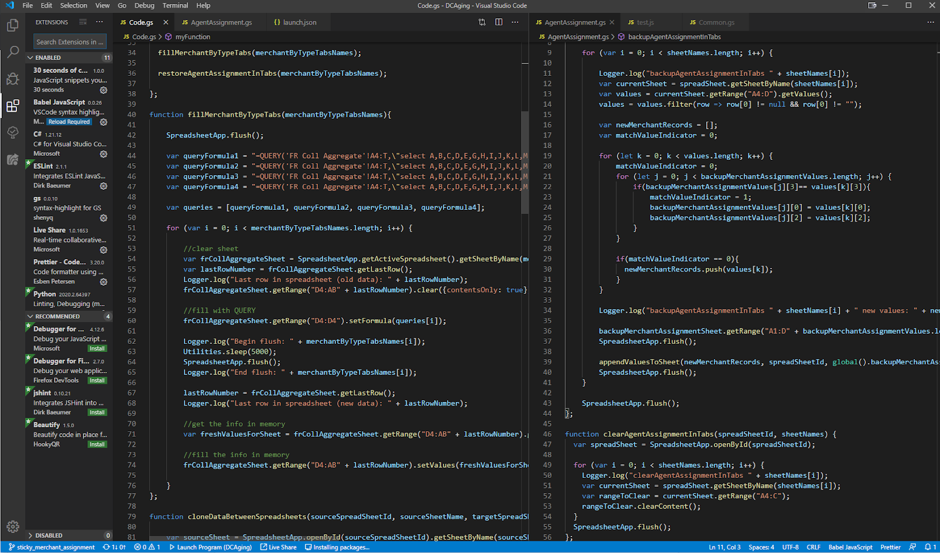Open the Explorer view in activity bar

[13, 25]
